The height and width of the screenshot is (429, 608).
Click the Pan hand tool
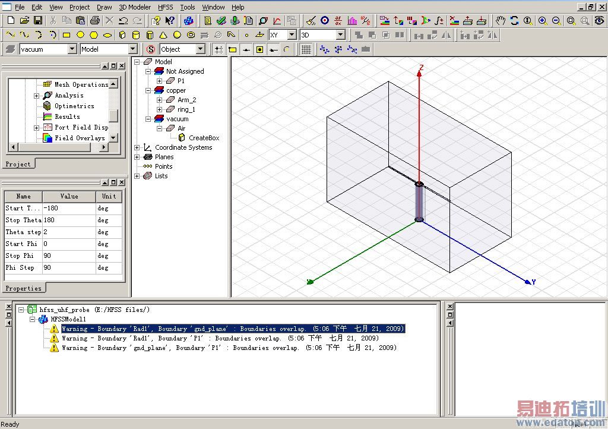(x=501, y=21)
